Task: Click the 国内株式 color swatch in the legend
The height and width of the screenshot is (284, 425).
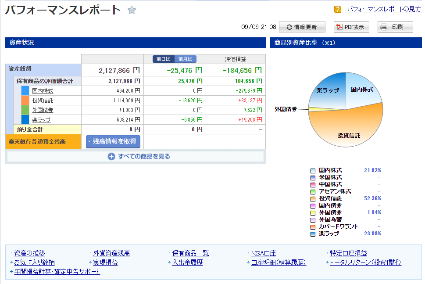Action: pos(313,170)
